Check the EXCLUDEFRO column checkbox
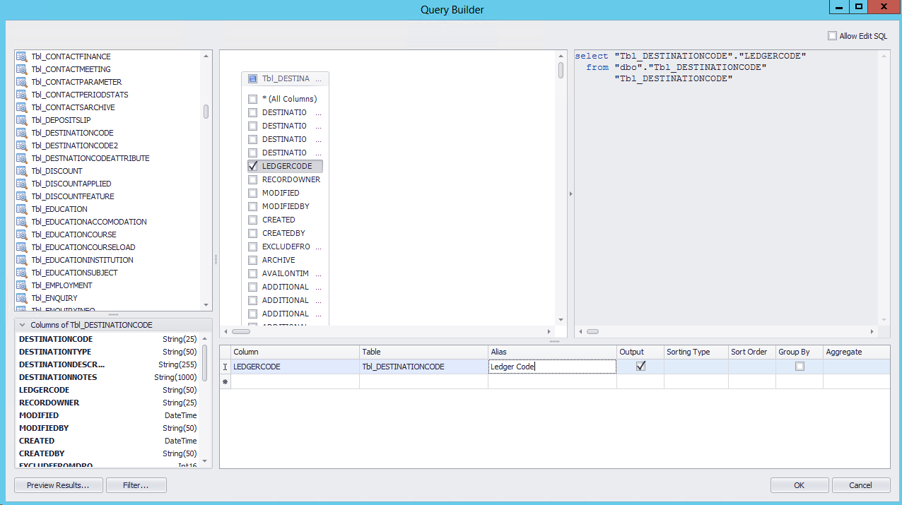Viewport: 902px width, 505px height. pyautogui.click(x=252, y=247)
